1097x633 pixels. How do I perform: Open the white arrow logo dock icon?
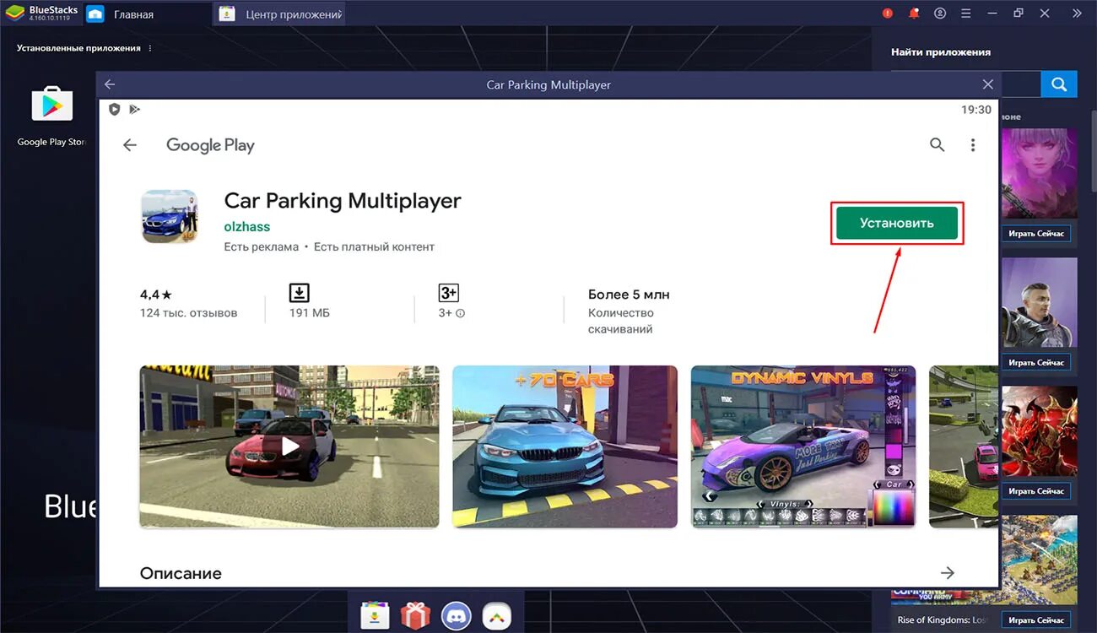[x=497, y=615]
